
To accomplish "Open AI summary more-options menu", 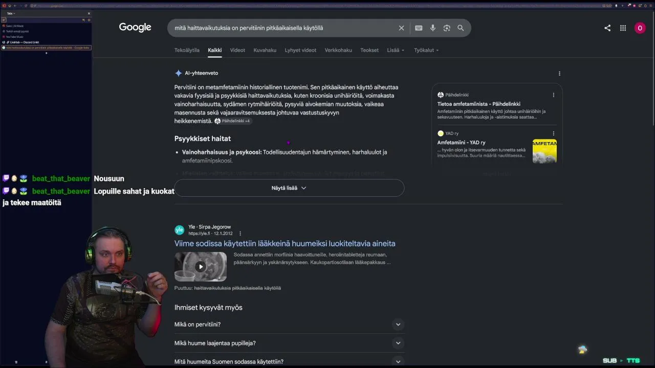I will (x=559, y=74).
